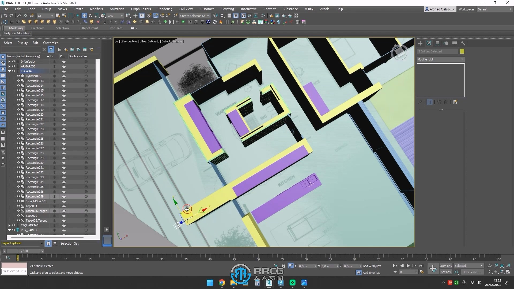Open the Modify command panel tab
Image resolution: width=514 pixels, height=289 pixels.
coord(429,43)
